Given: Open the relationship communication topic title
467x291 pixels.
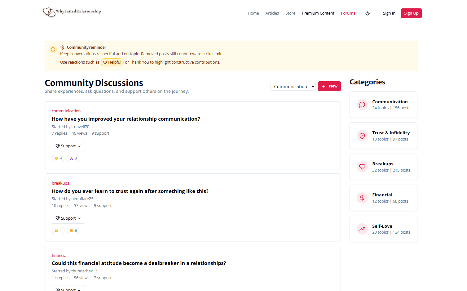Looking at the screenshot, I should tap(126, 119).
